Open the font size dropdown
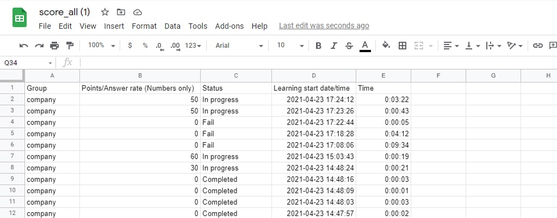 tap(288, 46)
